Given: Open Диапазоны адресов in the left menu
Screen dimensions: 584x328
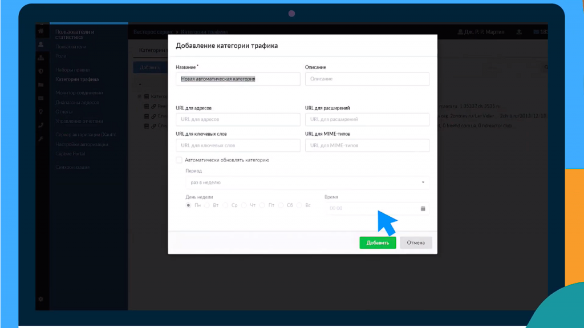Looking at the screenshot, I should (78, 102).
